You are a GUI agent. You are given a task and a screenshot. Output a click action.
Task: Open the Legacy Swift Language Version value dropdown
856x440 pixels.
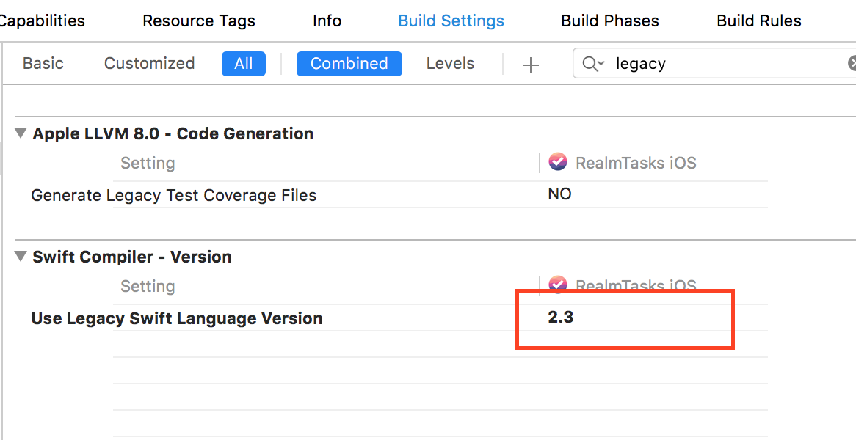[x=561, y=318]
